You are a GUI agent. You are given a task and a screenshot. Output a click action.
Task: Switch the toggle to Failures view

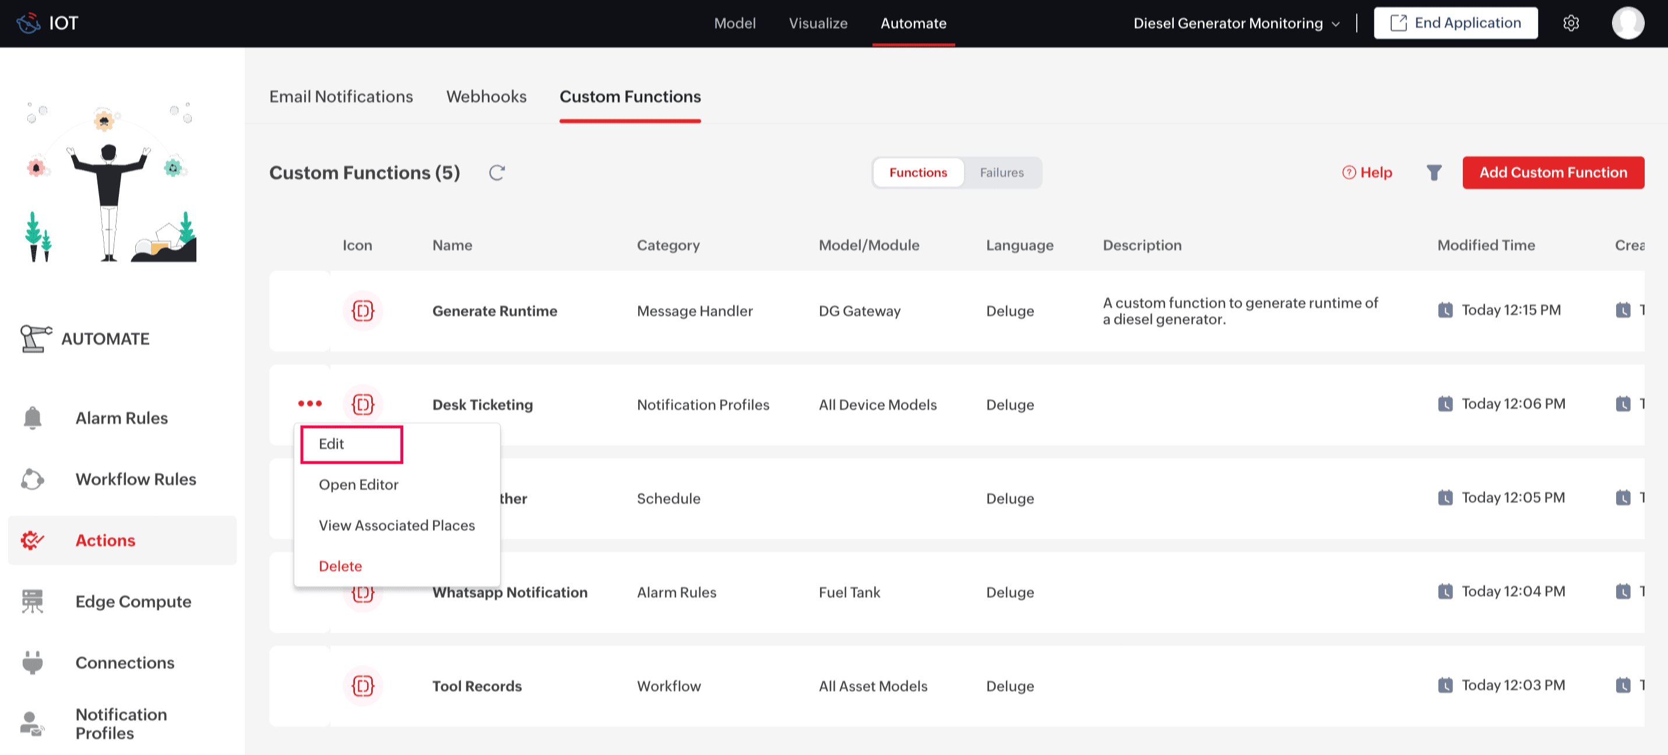pos(1001,173)
